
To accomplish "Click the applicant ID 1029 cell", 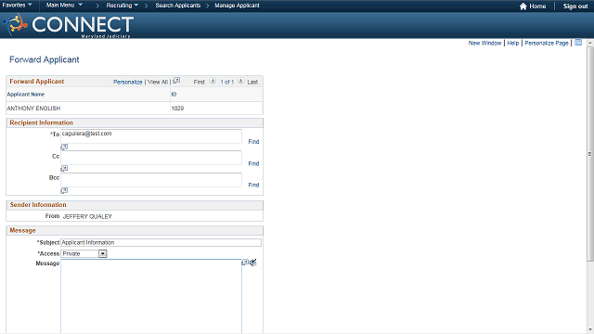I will (x=177, y=109).
